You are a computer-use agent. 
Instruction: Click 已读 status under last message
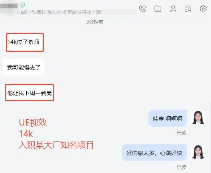pos(181,167)
